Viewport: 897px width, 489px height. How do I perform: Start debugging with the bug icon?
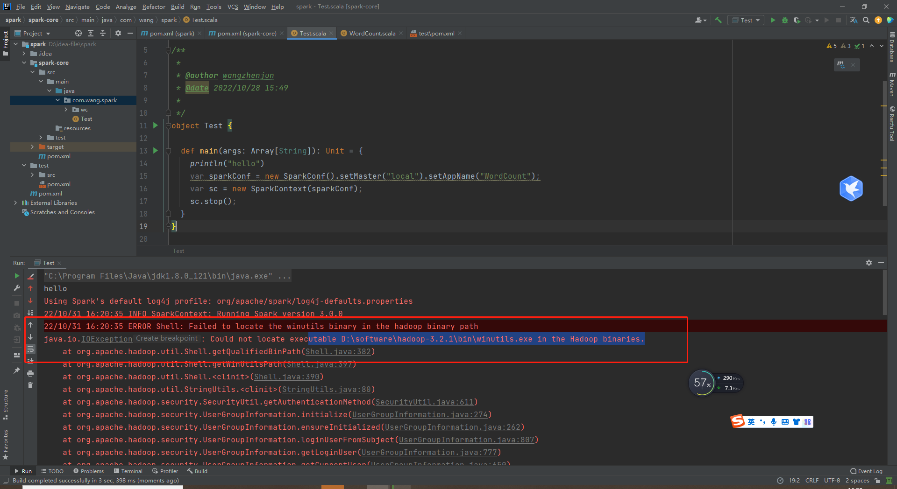(785, 20)
